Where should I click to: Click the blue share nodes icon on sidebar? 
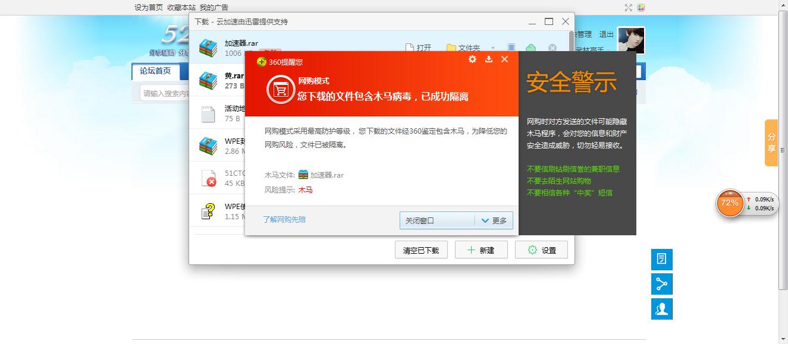pos(662,284)
